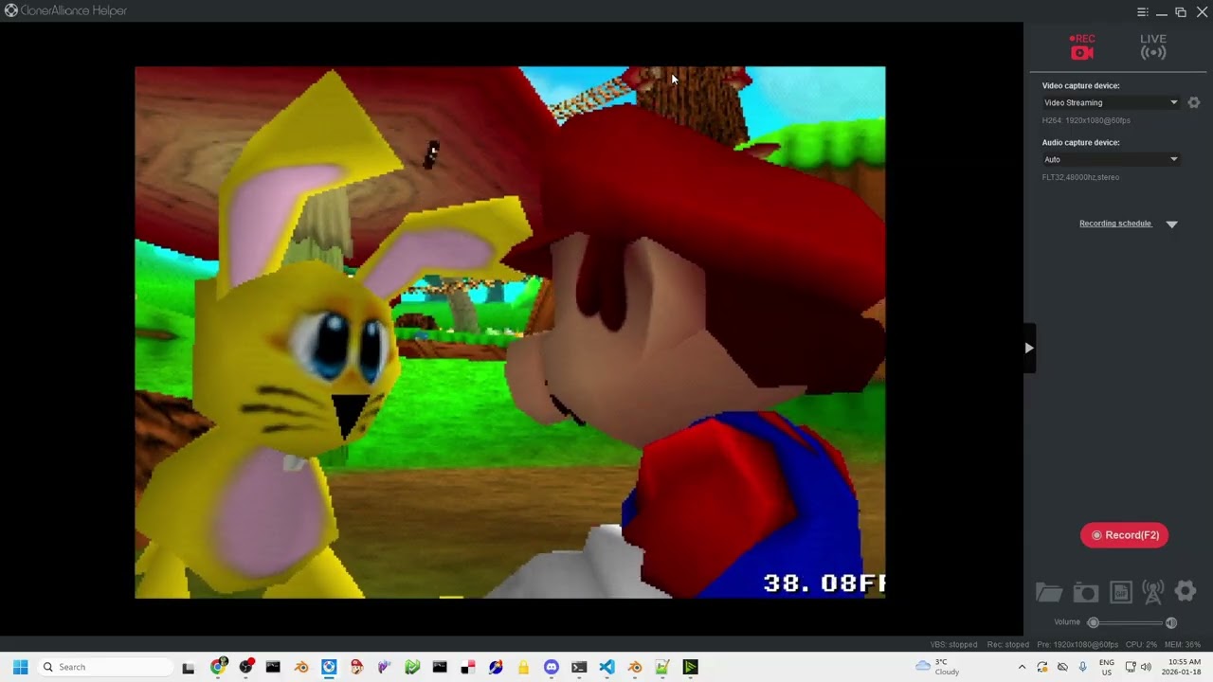Click the taskbar Search box

click(104, 667)
